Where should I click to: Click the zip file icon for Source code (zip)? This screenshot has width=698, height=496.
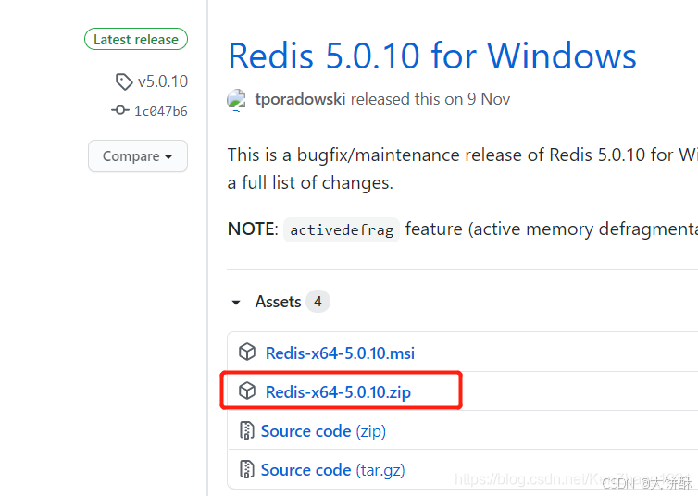246,430
